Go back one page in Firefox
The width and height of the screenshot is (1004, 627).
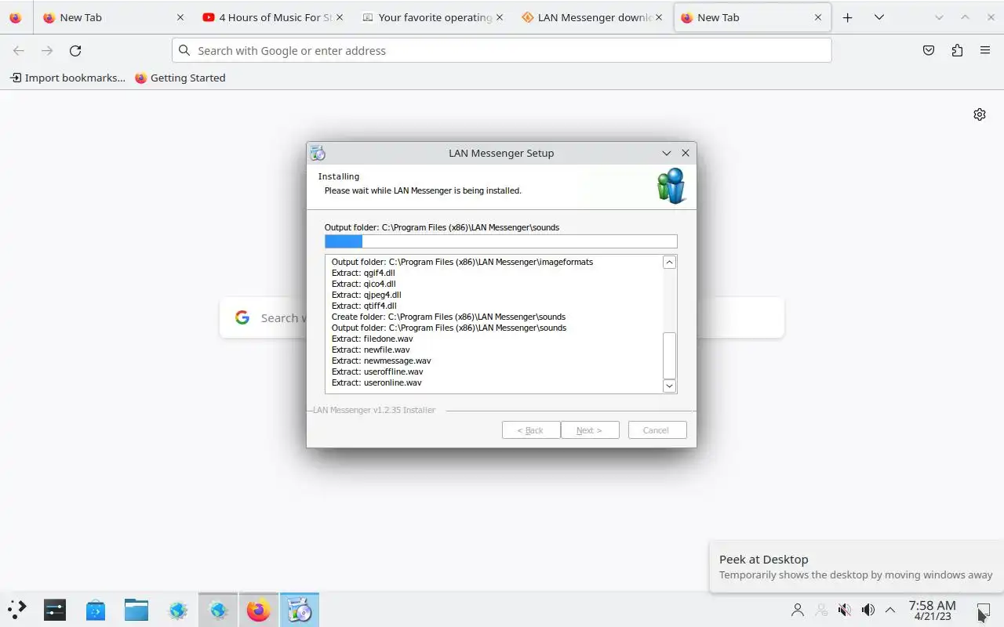(19, 50)
